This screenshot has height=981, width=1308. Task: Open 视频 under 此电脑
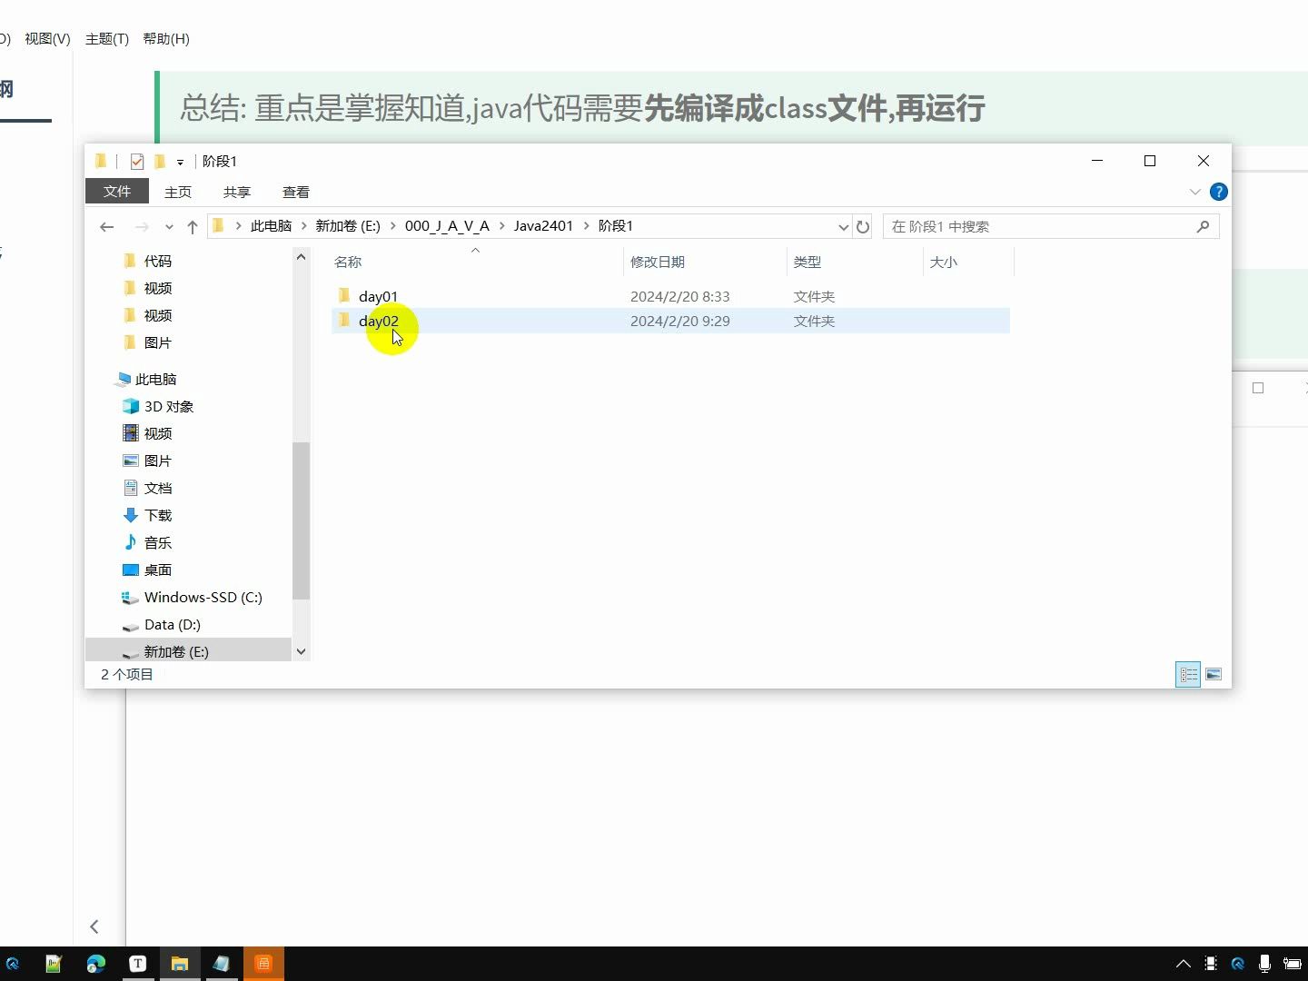tap(157, 433)
